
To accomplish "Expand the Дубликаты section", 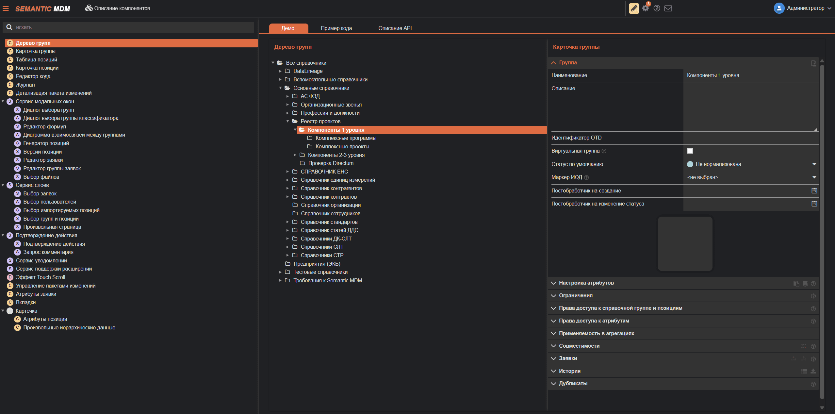I will coord(553,384).
